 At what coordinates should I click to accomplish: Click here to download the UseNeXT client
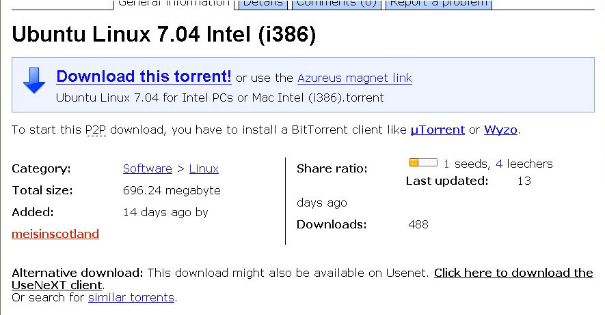(513, 273)
